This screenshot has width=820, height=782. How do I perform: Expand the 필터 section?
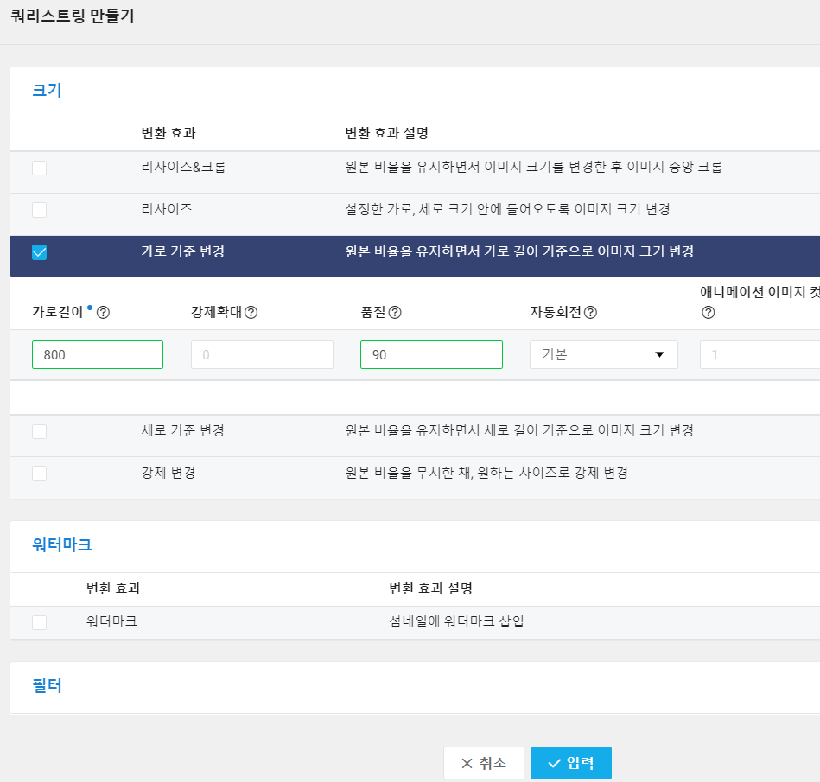coord(48,686)
